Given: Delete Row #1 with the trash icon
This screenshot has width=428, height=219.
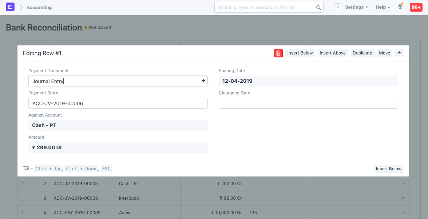Looking at the screenshot, I should (278, 53).
